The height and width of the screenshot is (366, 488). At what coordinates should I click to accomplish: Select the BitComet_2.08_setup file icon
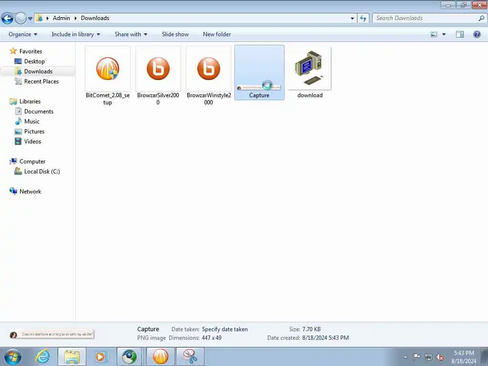point(107,69)
